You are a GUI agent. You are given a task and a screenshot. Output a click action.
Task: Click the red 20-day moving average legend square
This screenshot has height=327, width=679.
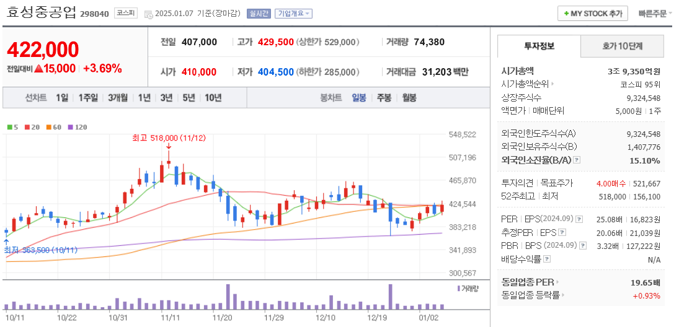(x=27, y=127)
